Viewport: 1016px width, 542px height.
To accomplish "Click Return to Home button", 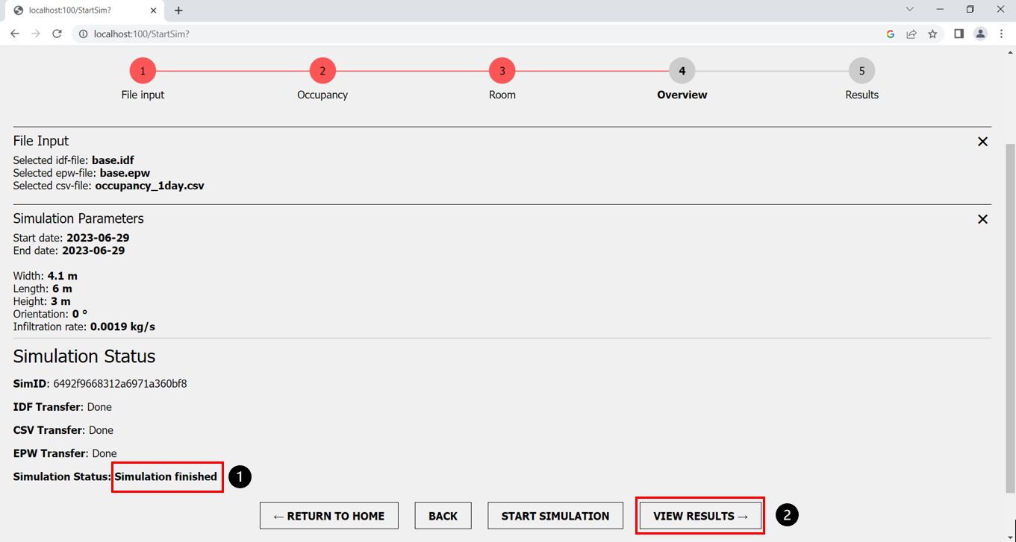I will [328, 516].
